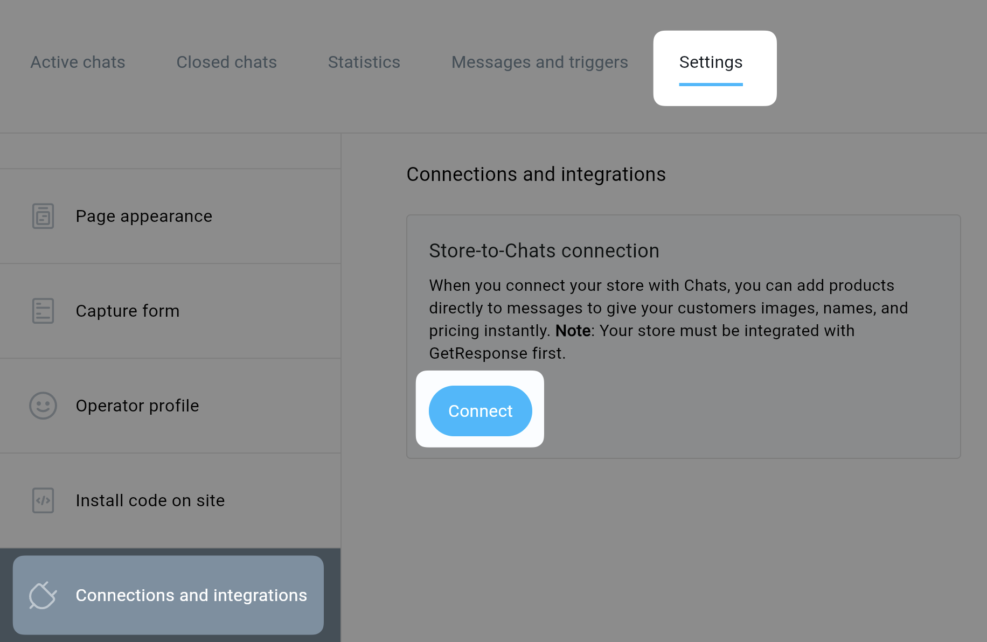The width and height of the screenshot is (987, 642).
Task: Open the Closed chats tab
Action: (226, 62)
